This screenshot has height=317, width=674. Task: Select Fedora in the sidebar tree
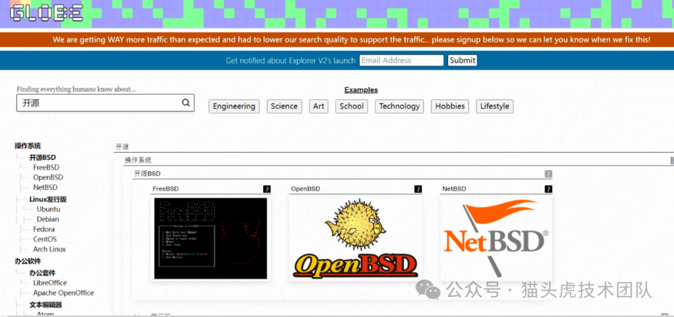click(x=44, y=229)
